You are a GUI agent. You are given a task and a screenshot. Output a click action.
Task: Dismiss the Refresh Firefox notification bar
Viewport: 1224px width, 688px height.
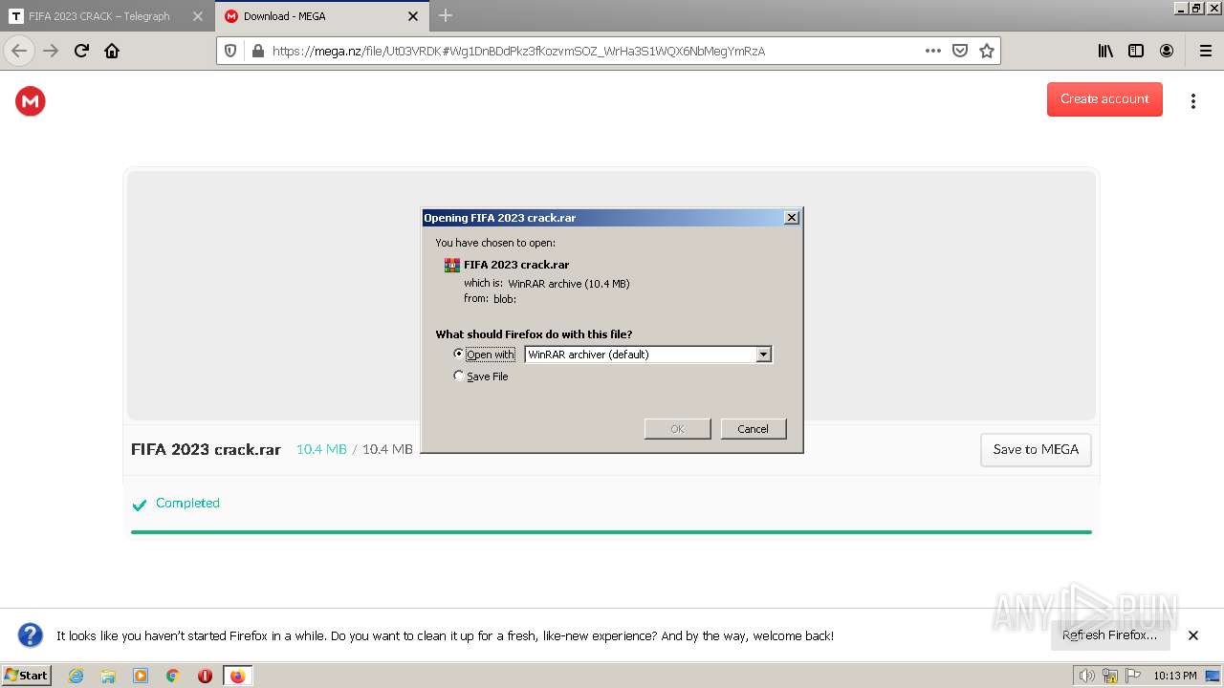(x=1193, y=635)
